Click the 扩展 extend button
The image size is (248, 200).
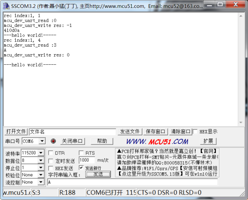(208, 141)
